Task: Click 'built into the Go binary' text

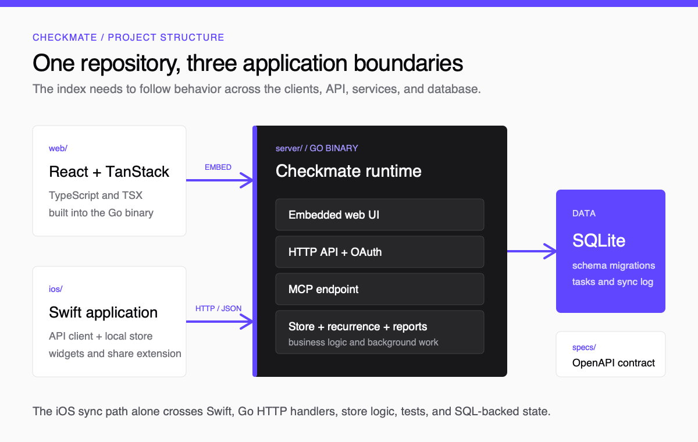Action: tap(101, 213)
